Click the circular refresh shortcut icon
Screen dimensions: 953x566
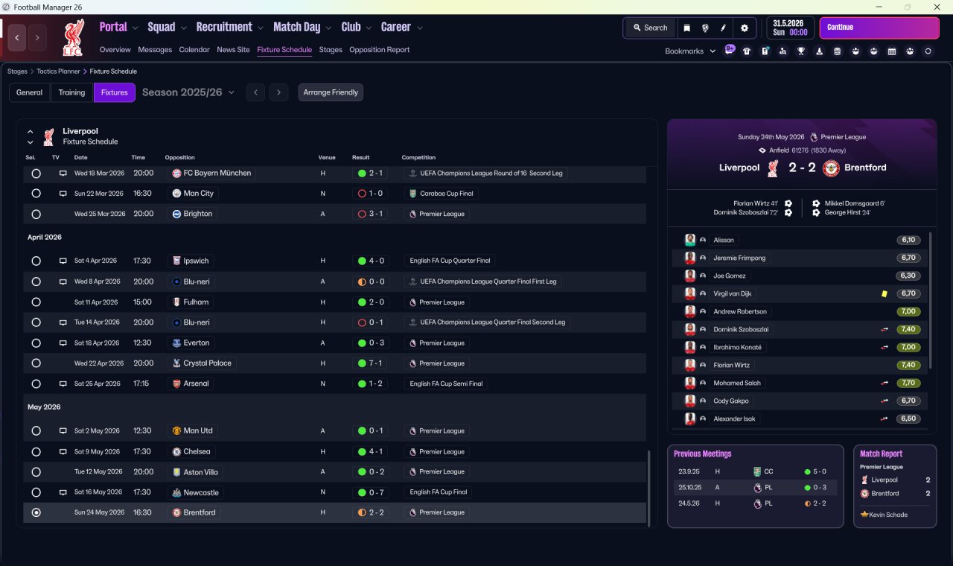coord(928,51)
